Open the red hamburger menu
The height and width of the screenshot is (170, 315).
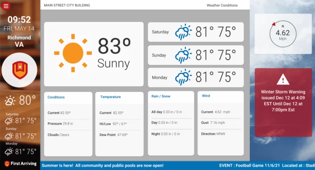click(6, 6)
